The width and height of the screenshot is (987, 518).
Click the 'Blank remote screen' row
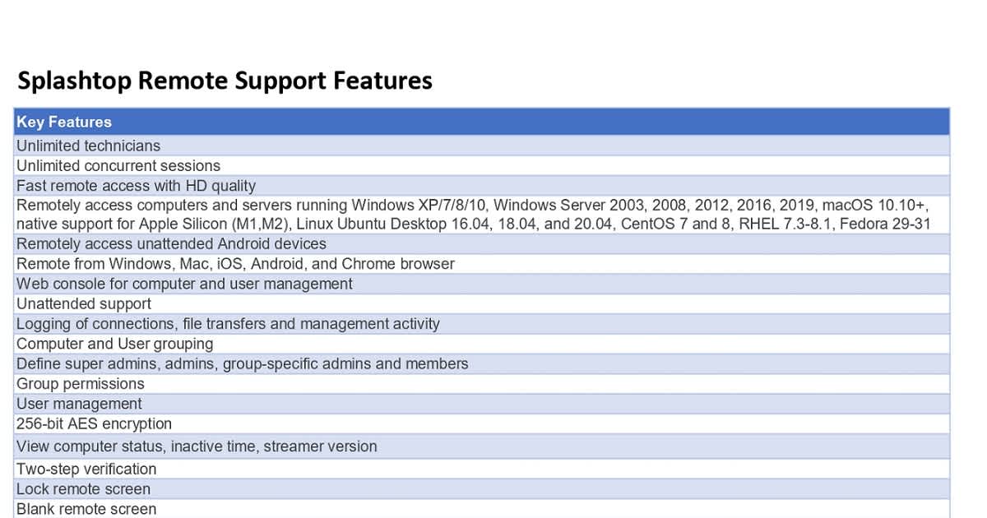coord(482,508)
